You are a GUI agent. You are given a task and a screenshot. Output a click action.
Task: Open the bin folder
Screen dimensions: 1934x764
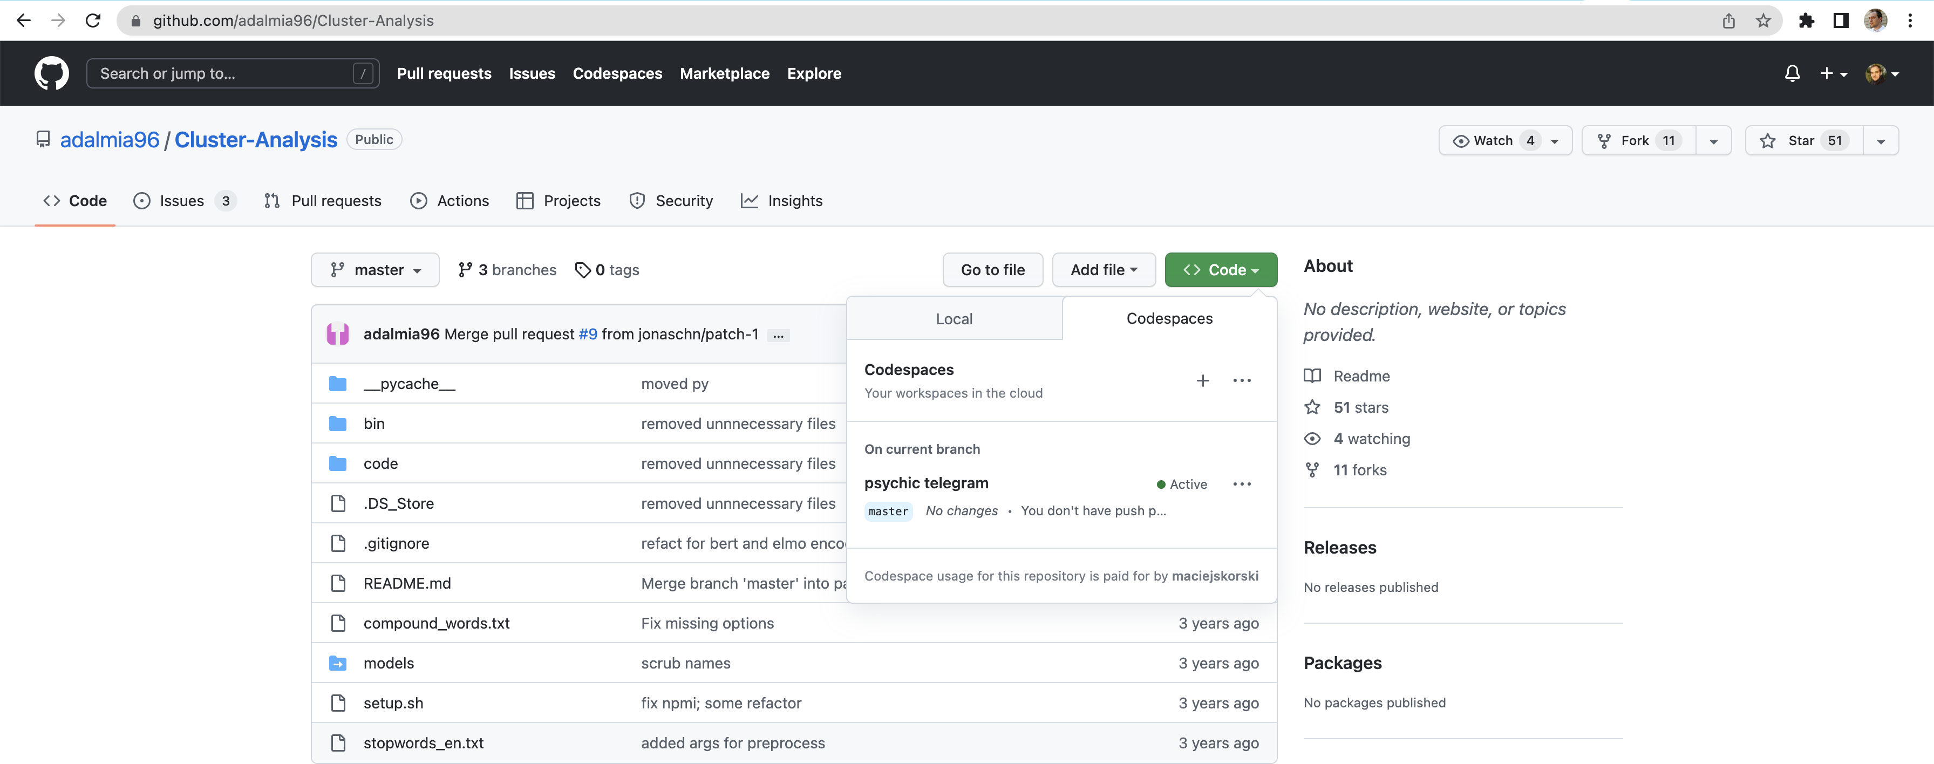[x=374, y=424]
